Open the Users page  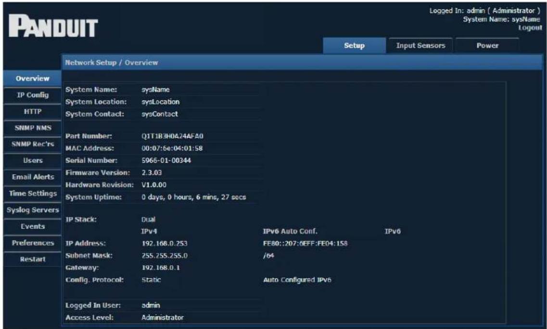32,161
